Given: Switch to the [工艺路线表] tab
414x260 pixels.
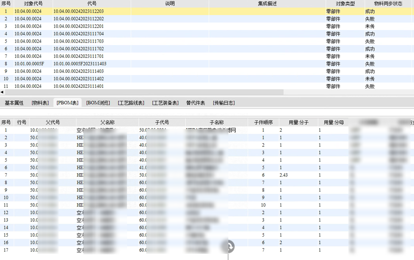Looking at the screenshot, I should 131,103.
